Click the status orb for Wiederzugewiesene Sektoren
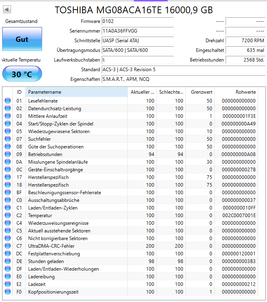This screenshot has width=267, height=302. (8, 131)
